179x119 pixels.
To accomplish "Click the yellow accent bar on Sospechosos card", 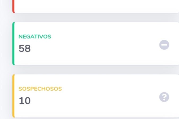I will pos(13,96).
